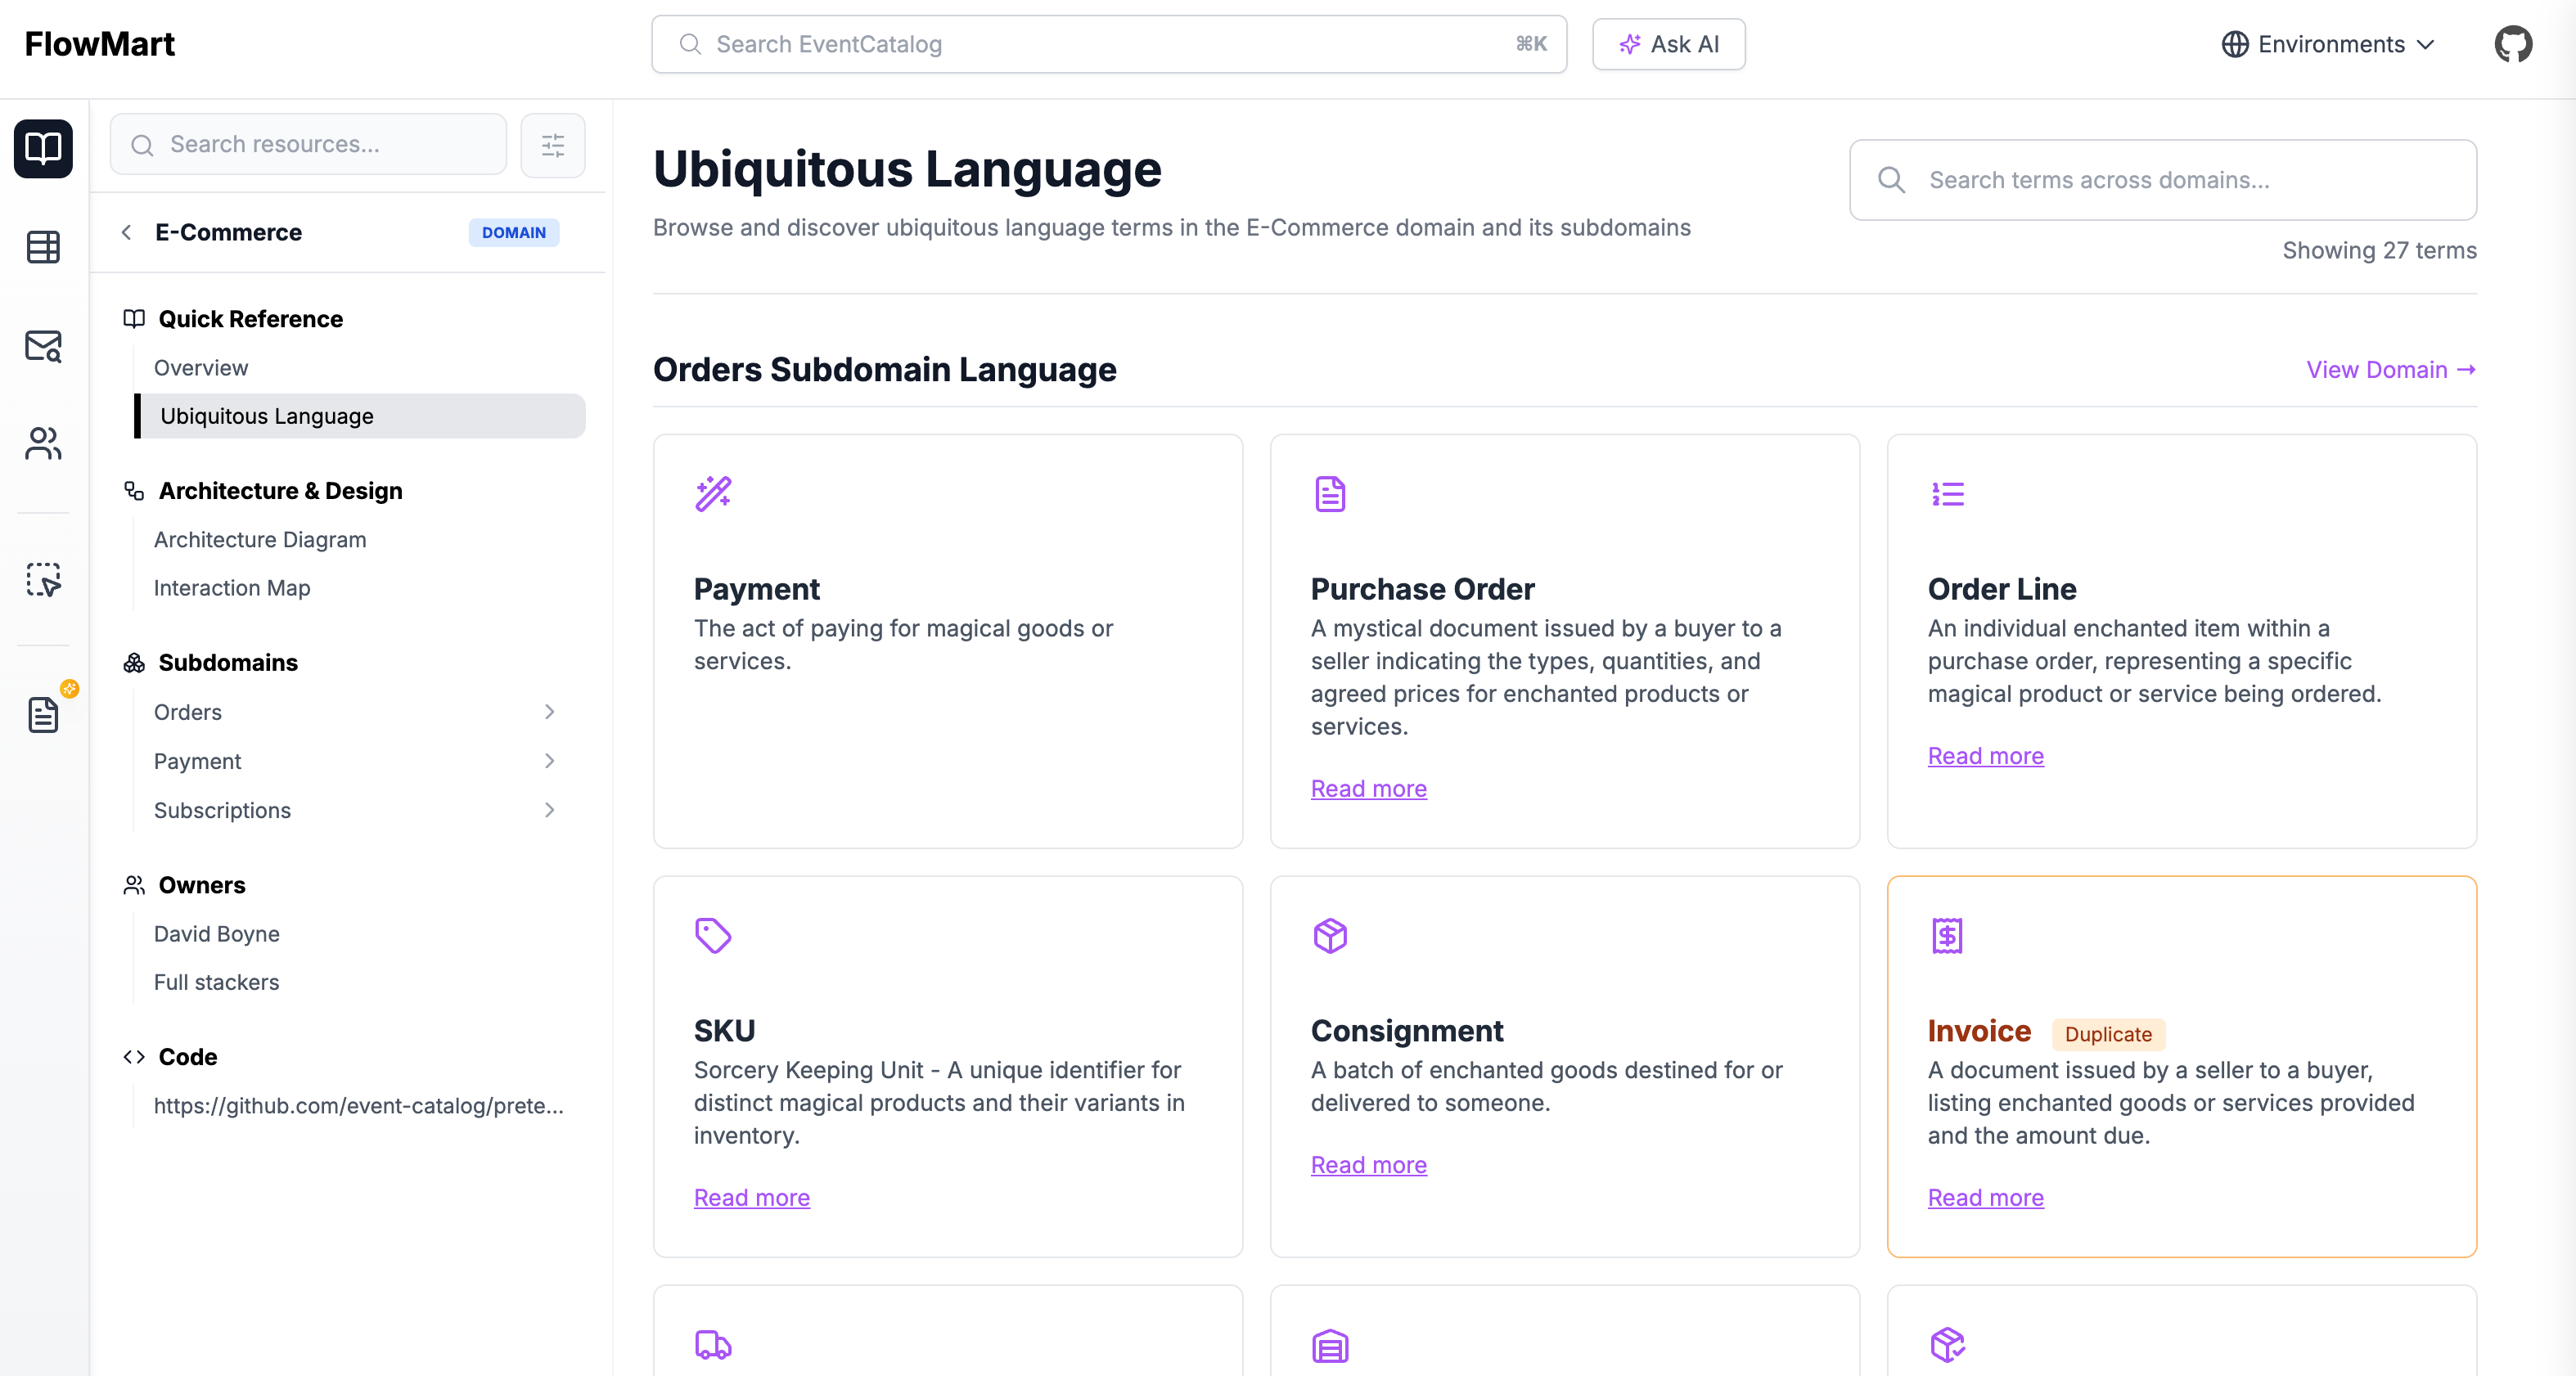Click the Ask AI button
Image resolution: width=2576 pixels, height=1376 pixels.
coord(1668,44)
